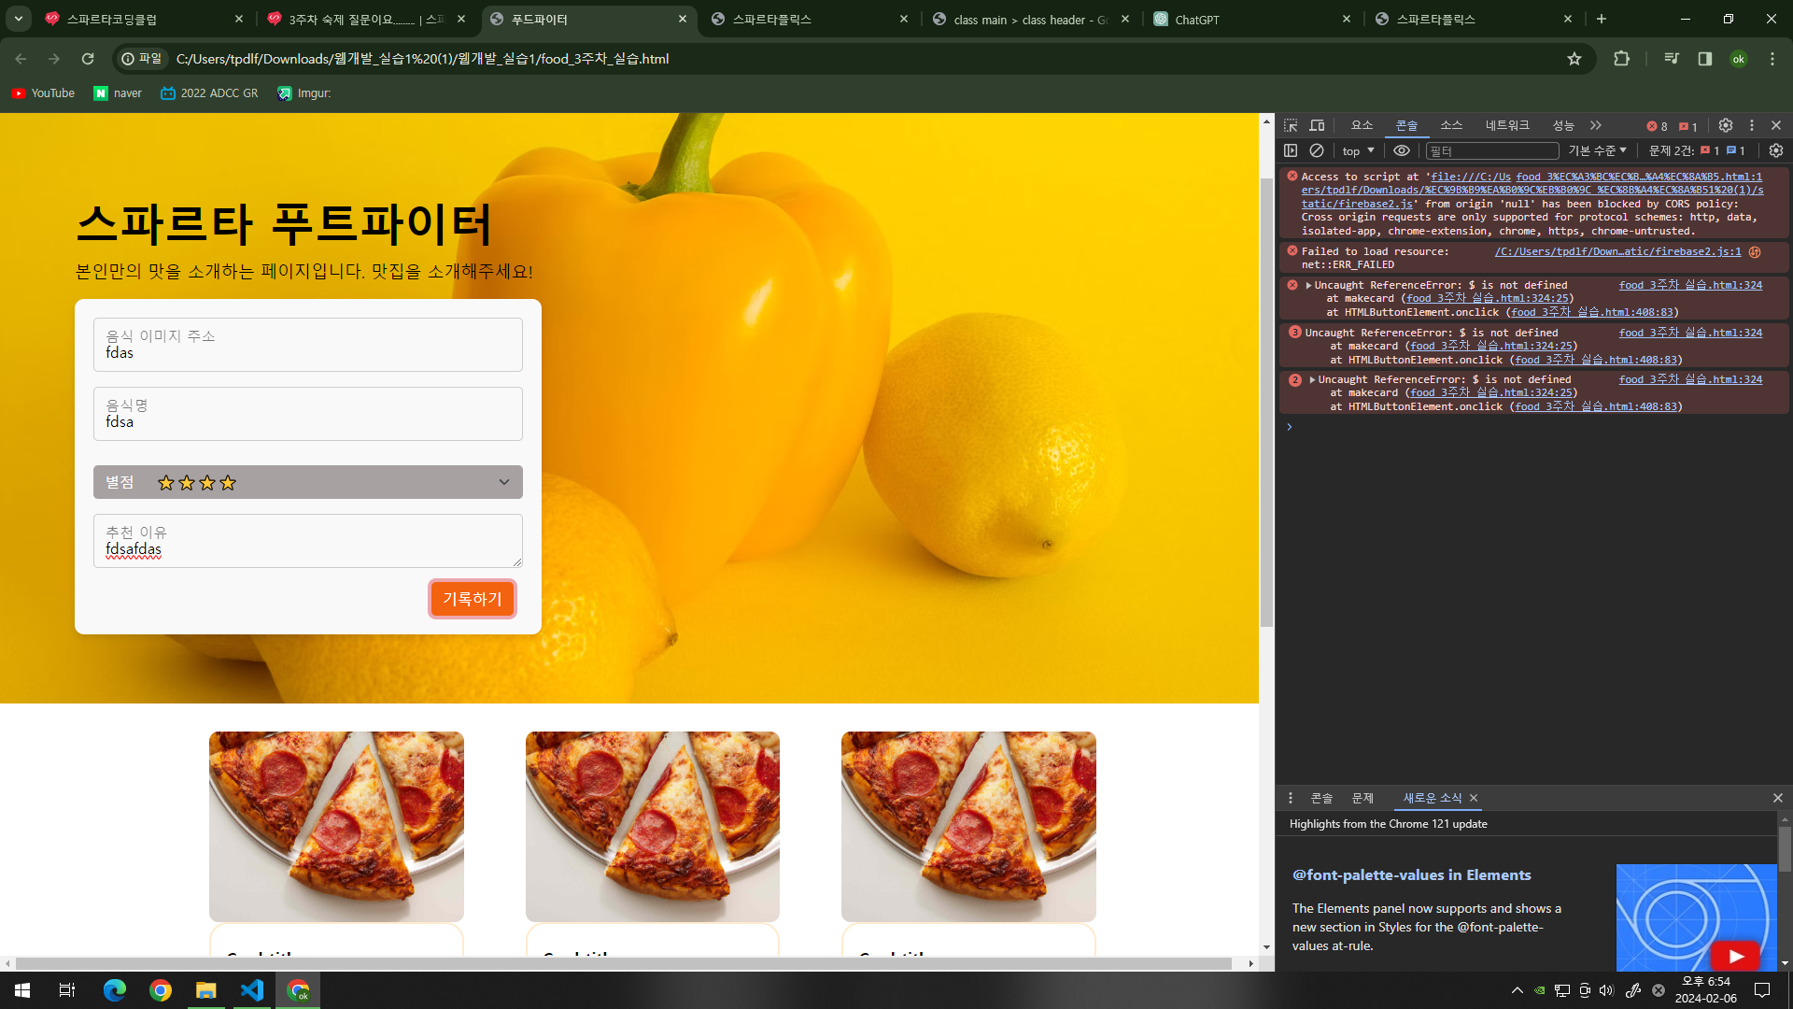The image size is (1793, 1009).
Task: Open Microsoft Edge from taskbar
Action: [115, 990]
